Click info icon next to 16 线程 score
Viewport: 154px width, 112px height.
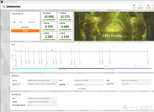tap(65, 13)
